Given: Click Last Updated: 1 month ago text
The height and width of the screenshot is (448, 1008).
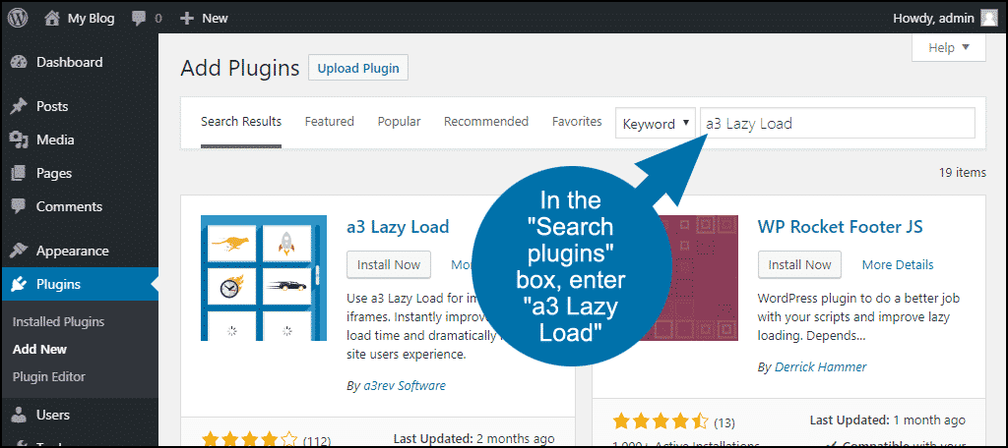Looking at the screenshot, I should (888, 420).
